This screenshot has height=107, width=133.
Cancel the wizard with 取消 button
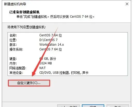(x=118, y=106)
